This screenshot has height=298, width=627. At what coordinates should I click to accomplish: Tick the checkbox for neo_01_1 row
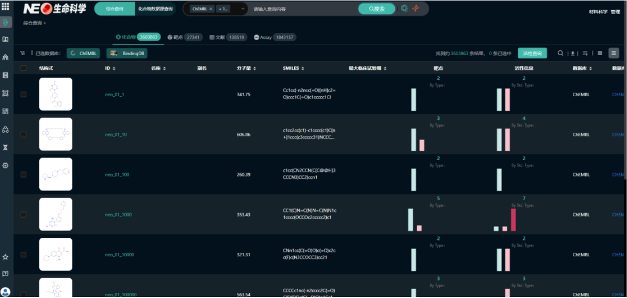tap(23, 94)
